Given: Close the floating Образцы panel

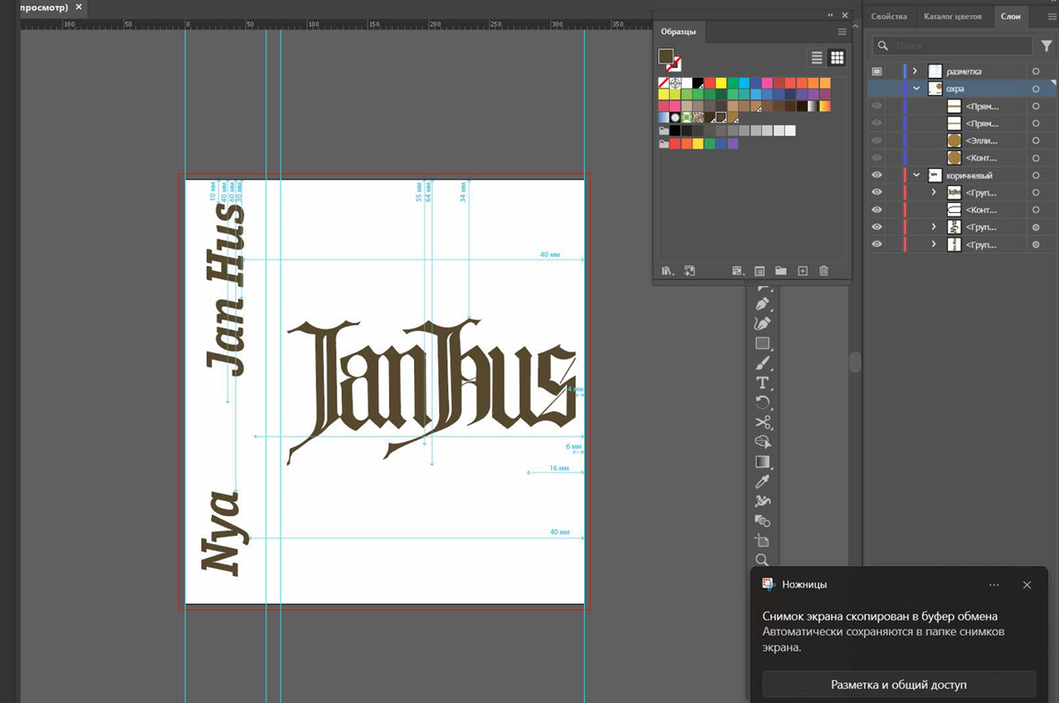Looking at the screenshot, I should tap(845, 15).
